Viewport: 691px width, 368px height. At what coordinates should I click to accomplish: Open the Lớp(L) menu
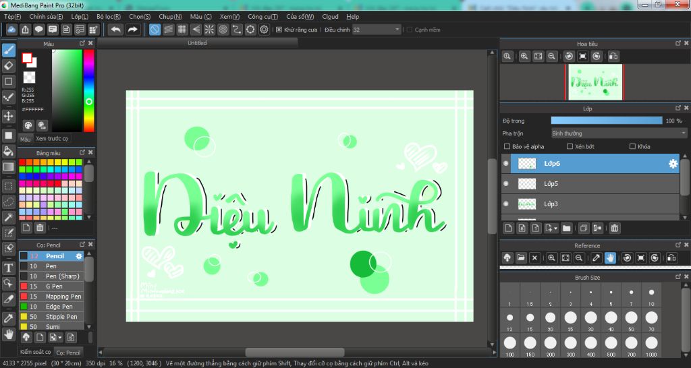coord(80,17)
